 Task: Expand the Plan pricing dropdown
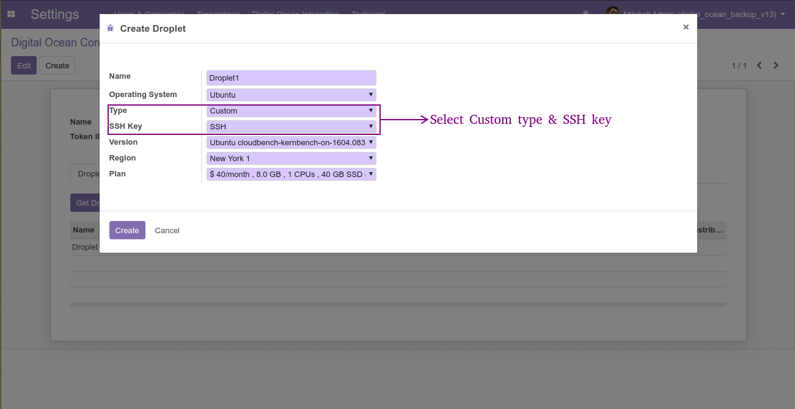pyautogui.click(x=291, y=174)
